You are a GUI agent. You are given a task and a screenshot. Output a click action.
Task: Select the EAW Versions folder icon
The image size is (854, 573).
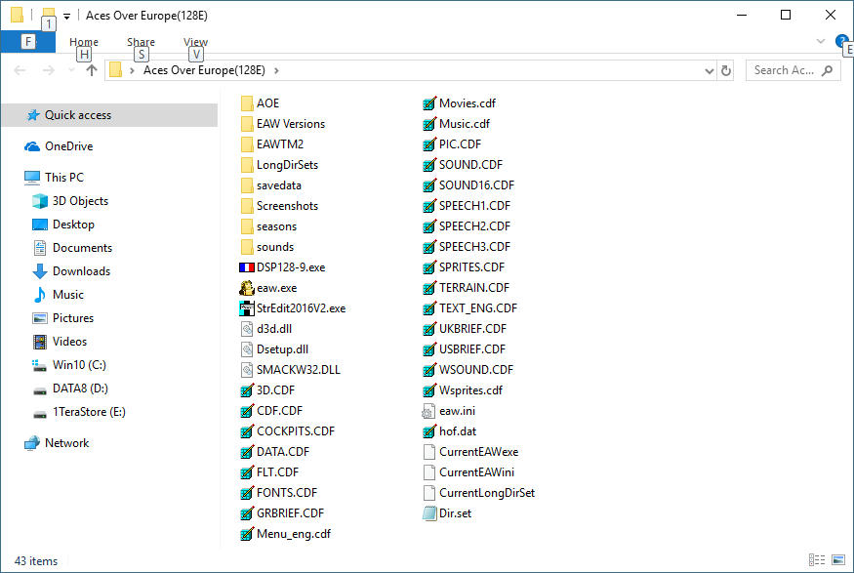click(247, 124)
